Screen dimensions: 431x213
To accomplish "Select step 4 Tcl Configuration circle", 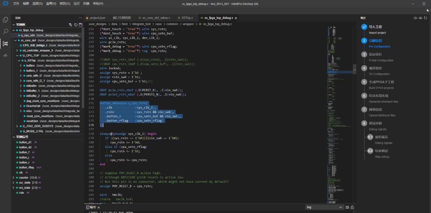I will [x=364, y=68].
